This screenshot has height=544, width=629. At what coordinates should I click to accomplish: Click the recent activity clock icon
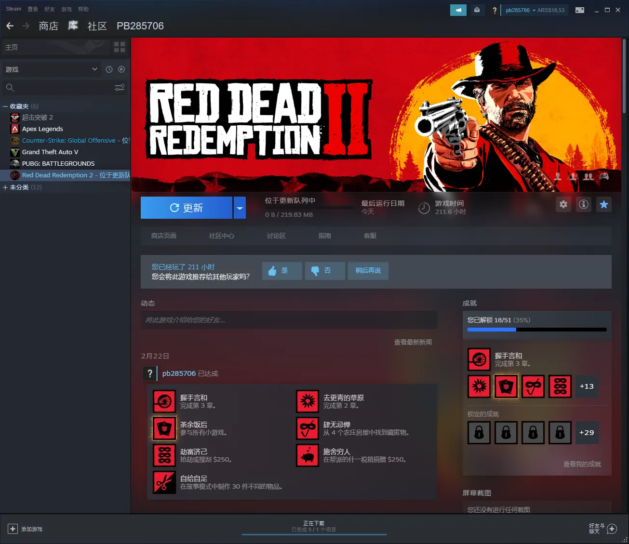[x=109, y=69]
